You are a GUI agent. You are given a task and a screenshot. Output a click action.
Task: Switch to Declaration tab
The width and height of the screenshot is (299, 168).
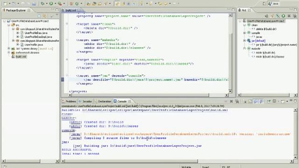[x=103, y=101]
